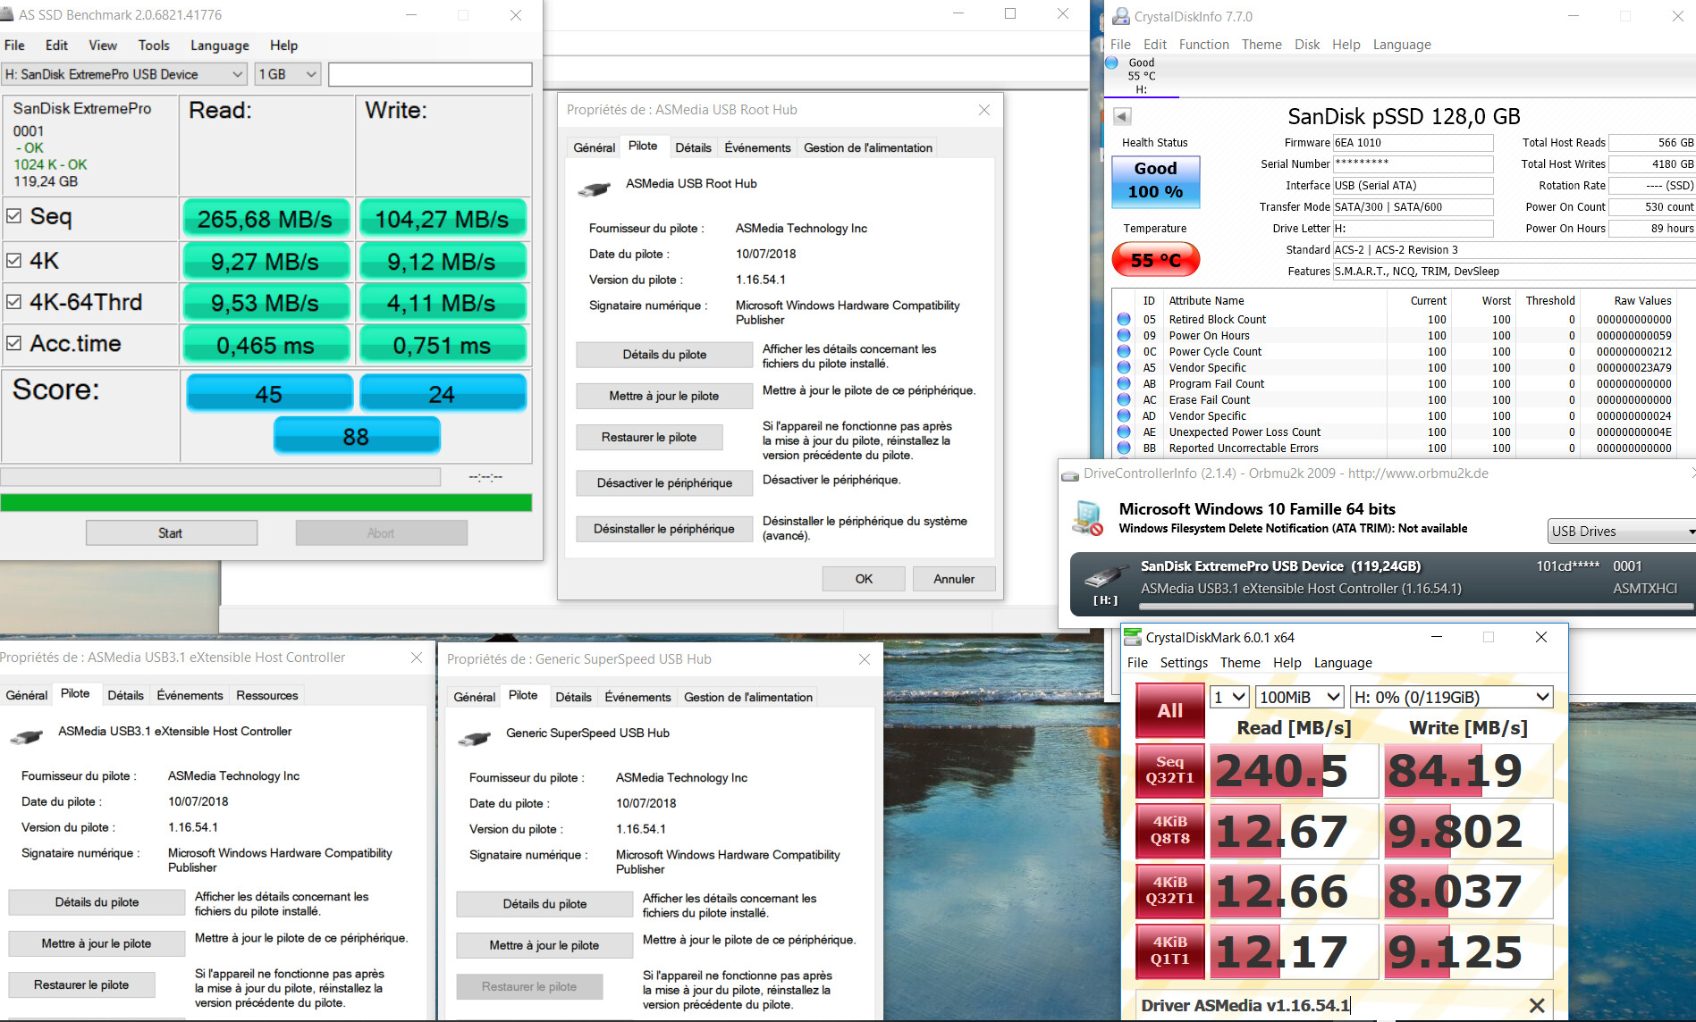Screen dimensions: 1696x1022
Task: Click Annuler in ASMedia USB Root Hub dialog
Action: click(x=954, y=579)
